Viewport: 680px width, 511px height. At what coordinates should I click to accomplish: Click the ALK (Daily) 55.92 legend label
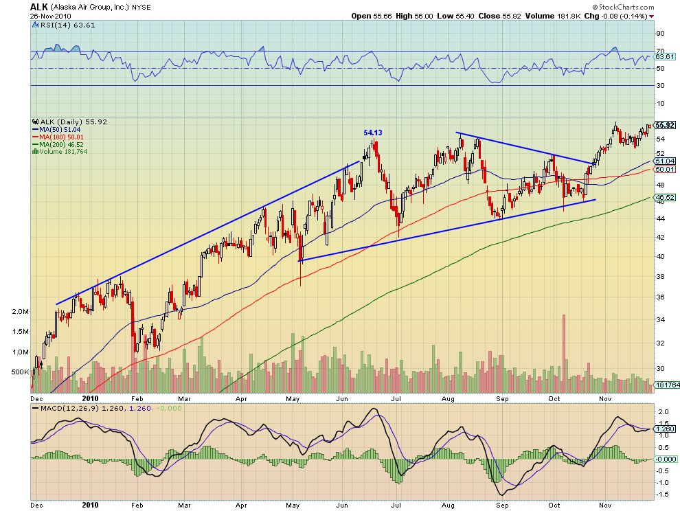point(73,122)
